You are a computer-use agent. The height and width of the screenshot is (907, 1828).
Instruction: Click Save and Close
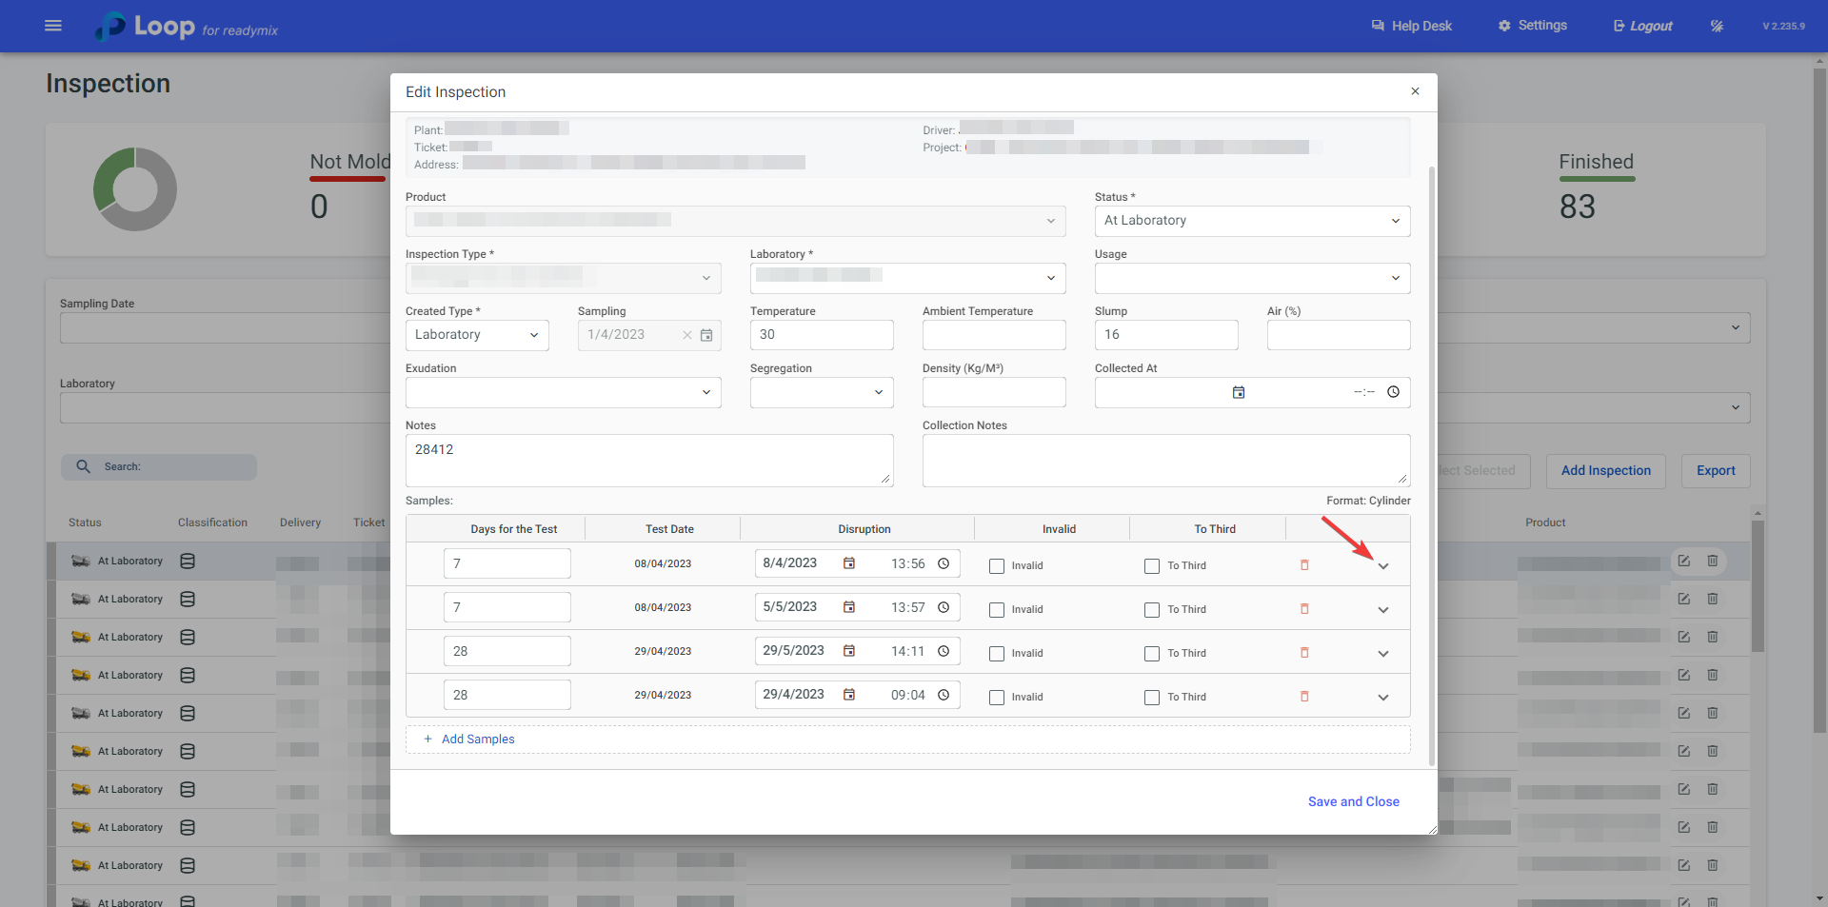[x=1353, y=801]
